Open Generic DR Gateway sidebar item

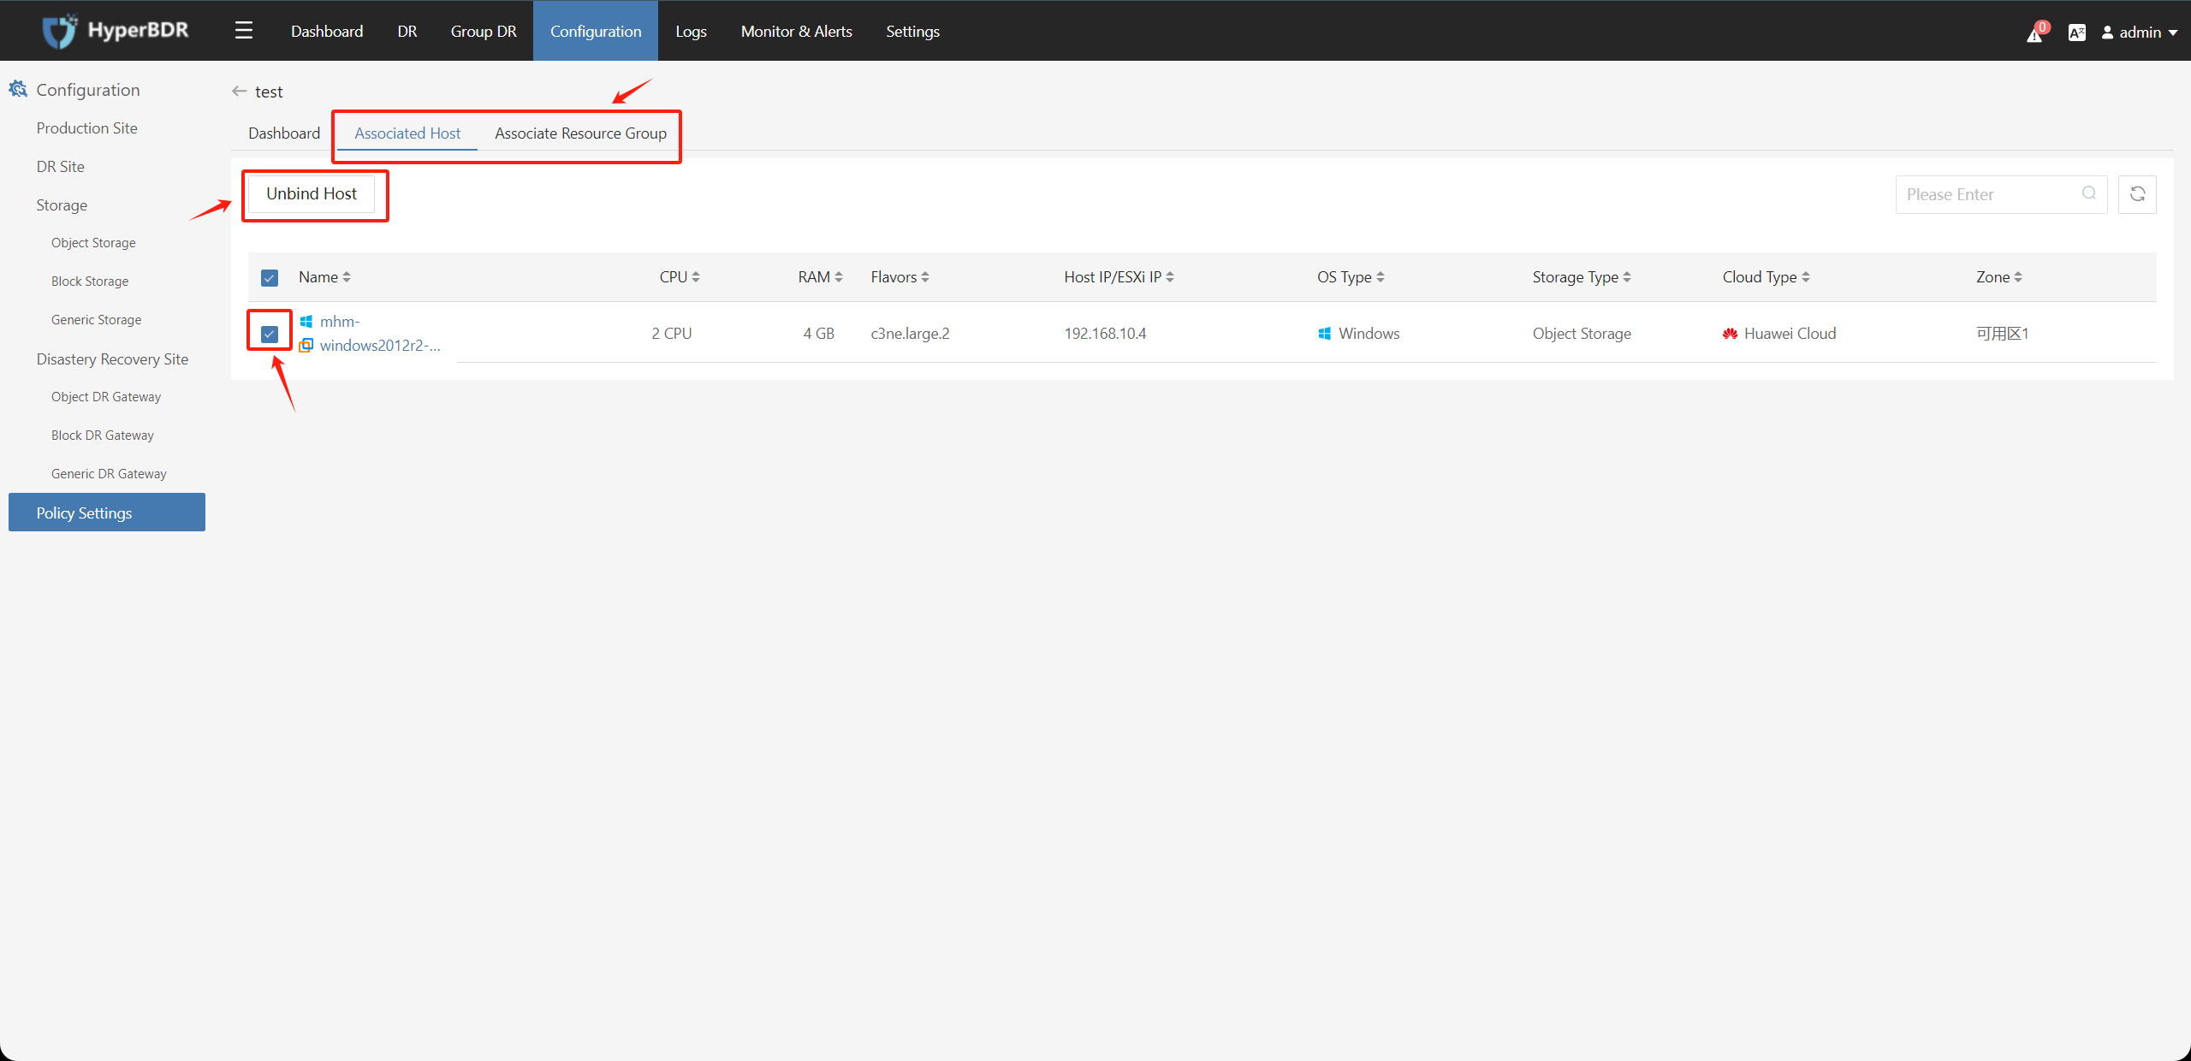coord(109,473)
